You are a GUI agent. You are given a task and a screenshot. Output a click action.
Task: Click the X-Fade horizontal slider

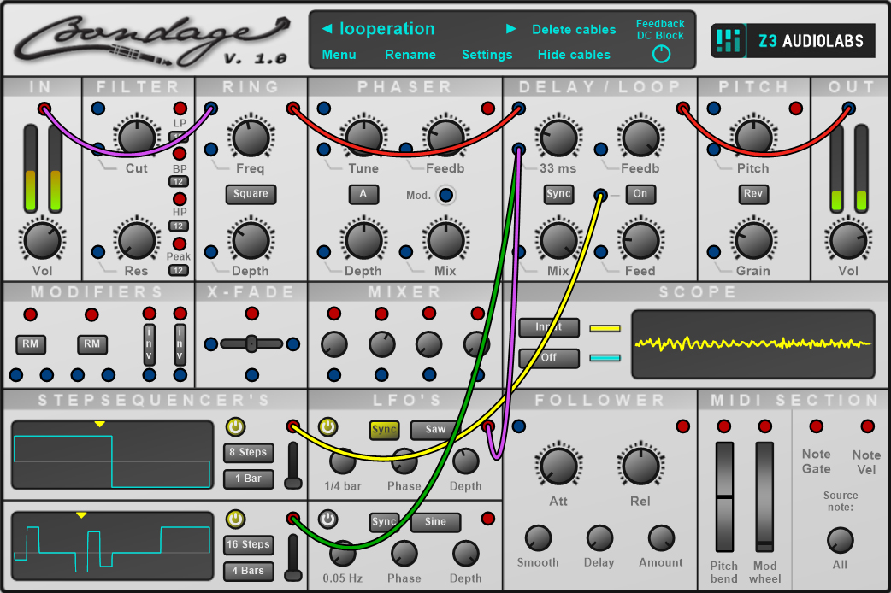[x=251, y=343]
